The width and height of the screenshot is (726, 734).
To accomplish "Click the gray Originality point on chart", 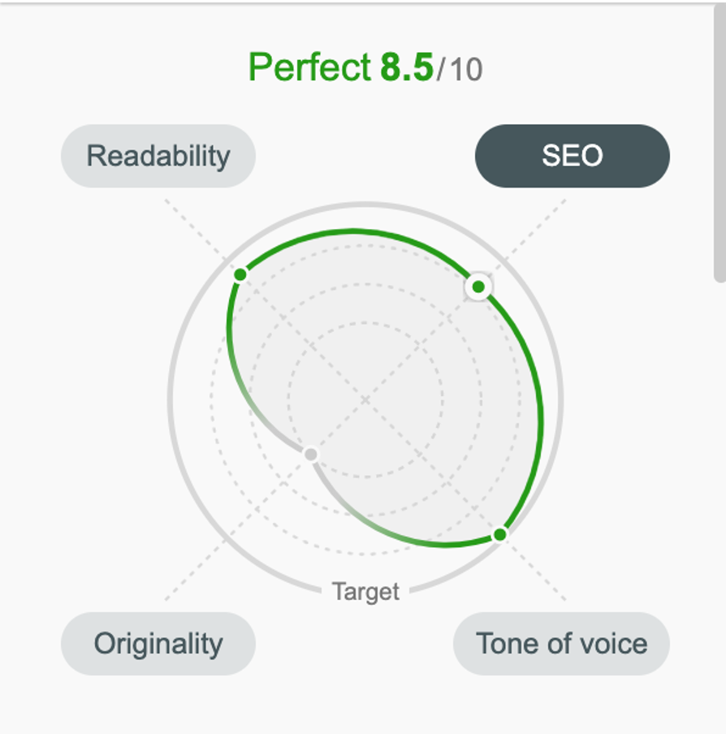I will coord(310,455).
